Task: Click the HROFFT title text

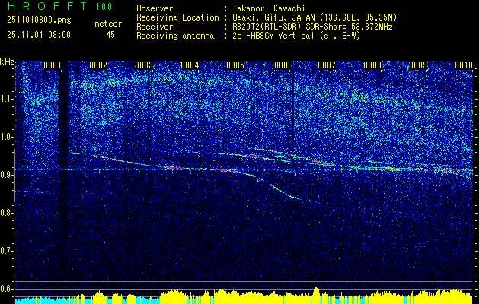Action: 46,6
